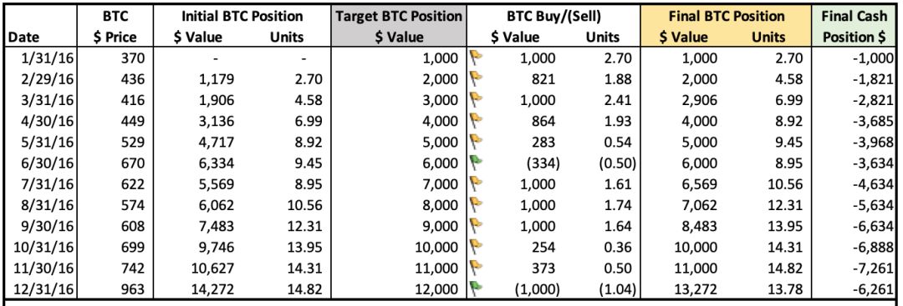903x306 pixels.
Task: Click the green flag icon in 12/31/16 row
Action: coord(476,286)
